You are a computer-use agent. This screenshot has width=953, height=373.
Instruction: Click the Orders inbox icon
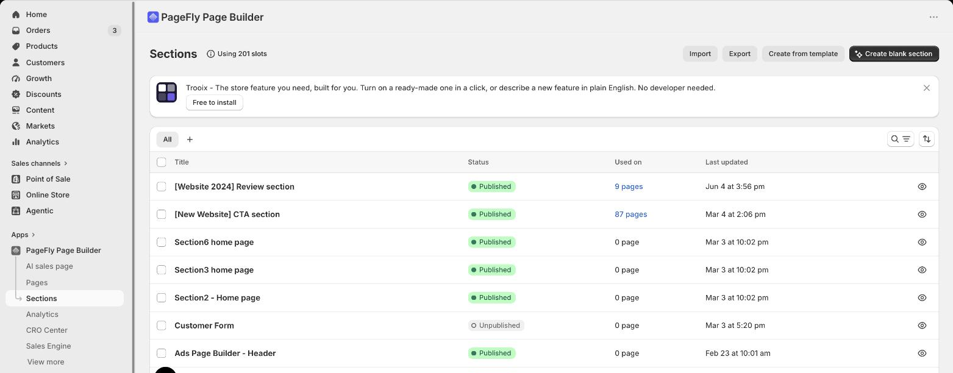[16, 30]
